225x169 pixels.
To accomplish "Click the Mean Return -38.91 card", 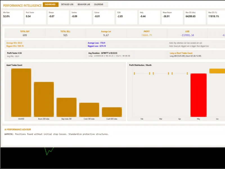I will coord(172,17).
